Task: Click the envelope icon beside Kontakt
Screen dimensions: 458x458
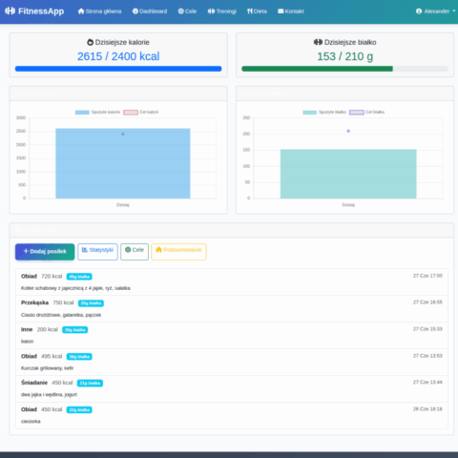Action: pos(281,11)
